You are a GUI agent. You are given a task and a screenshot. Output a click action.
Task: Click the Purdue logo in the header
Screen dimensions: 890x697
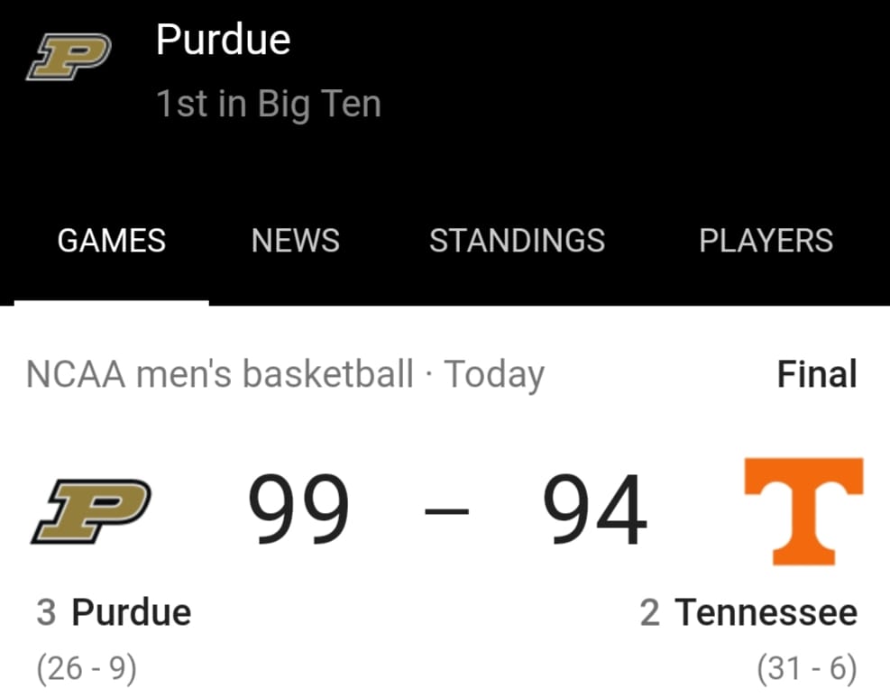69,57
